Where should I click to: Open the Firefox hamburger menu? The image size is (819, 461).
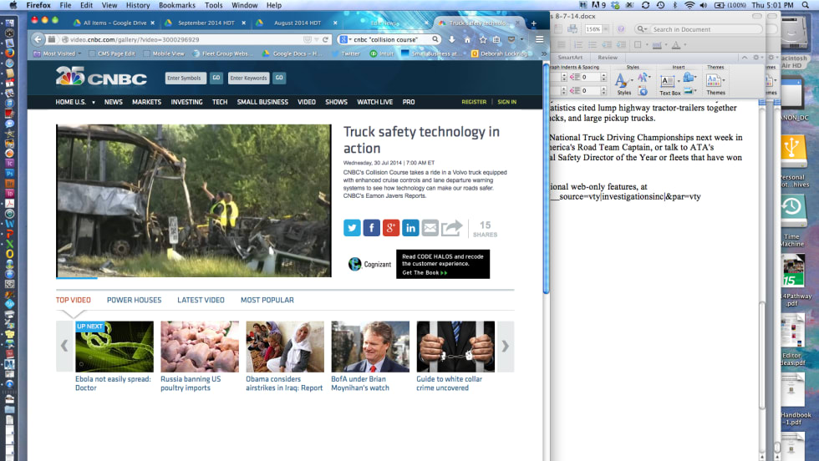pos(539,39)
